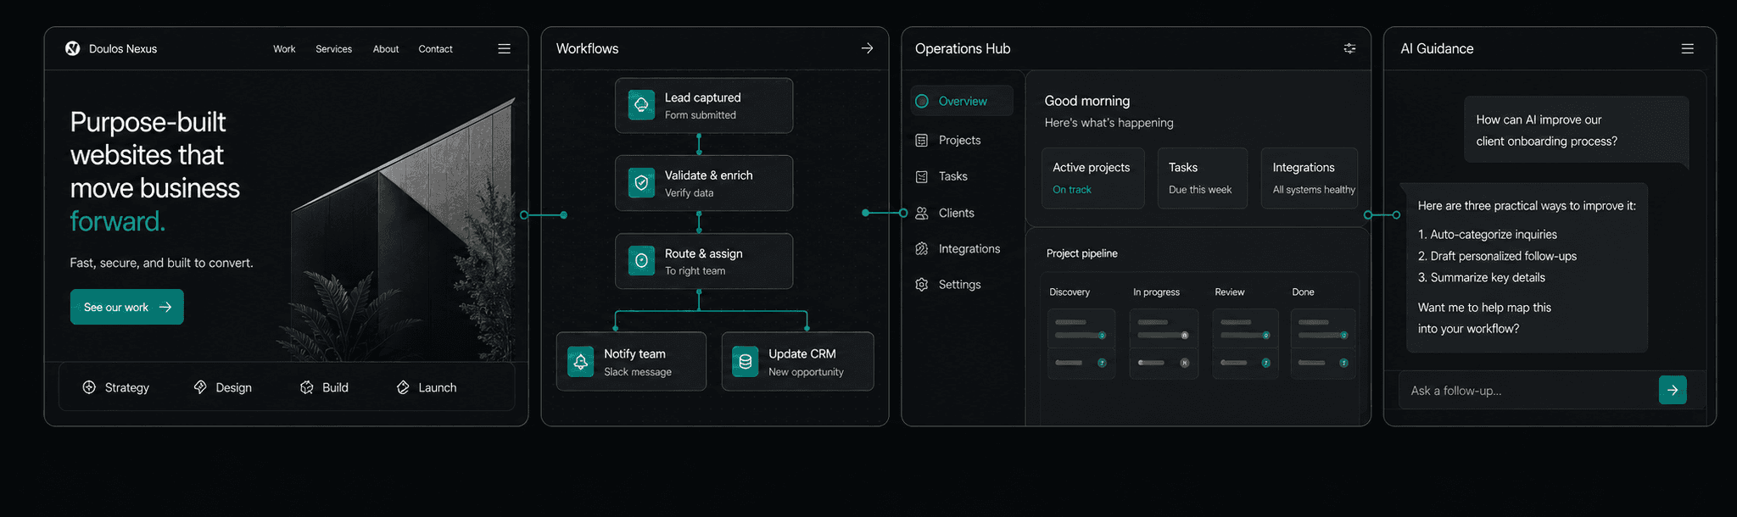Open the Tasks Due this week card
This screenshot has width=1737, height=517.
click(x=1203, y=178)
